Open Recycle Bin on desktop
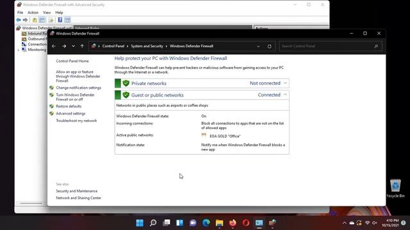This screenshot has width=410, height=230. 395,188
